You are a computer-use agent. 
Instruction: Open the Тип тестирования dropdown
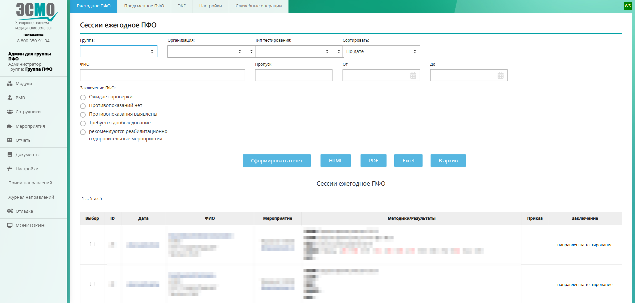pos(299,51)
